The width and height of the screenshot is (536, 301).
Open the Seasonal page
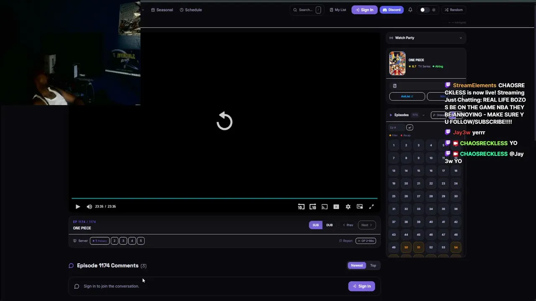point(162,10)
